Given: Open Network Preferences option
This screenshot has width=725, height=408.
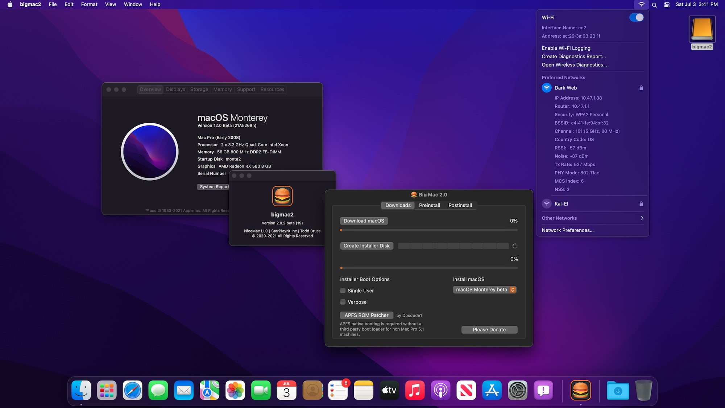Looking at the screenshot, I should click(568, 230).
